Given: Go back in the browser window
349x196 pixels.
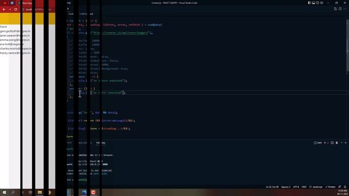Looking at the screenshot, I should (x=4, y=10).
